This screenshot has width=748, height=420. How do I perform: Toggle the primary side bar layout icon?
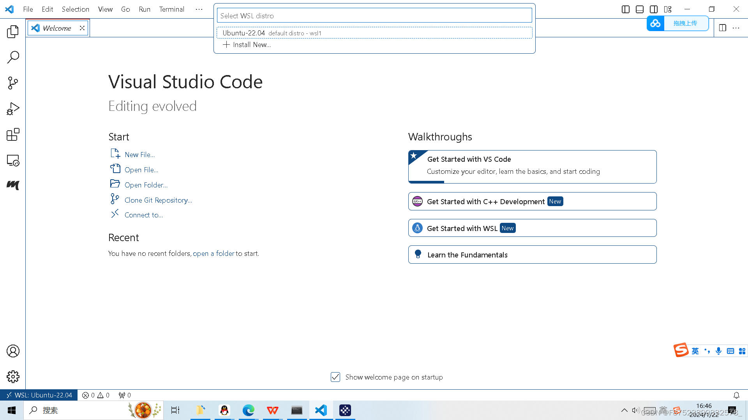pos(626,9)
